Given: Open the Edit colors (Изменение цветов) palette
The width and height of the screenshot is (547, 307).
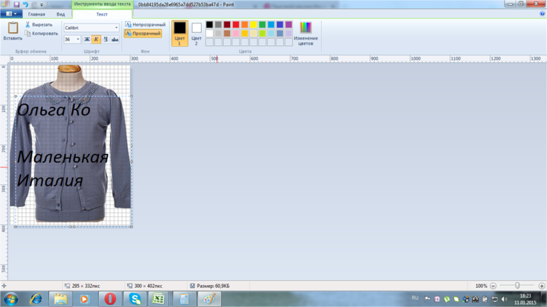Looking at the screenshot, I should 305,33.
